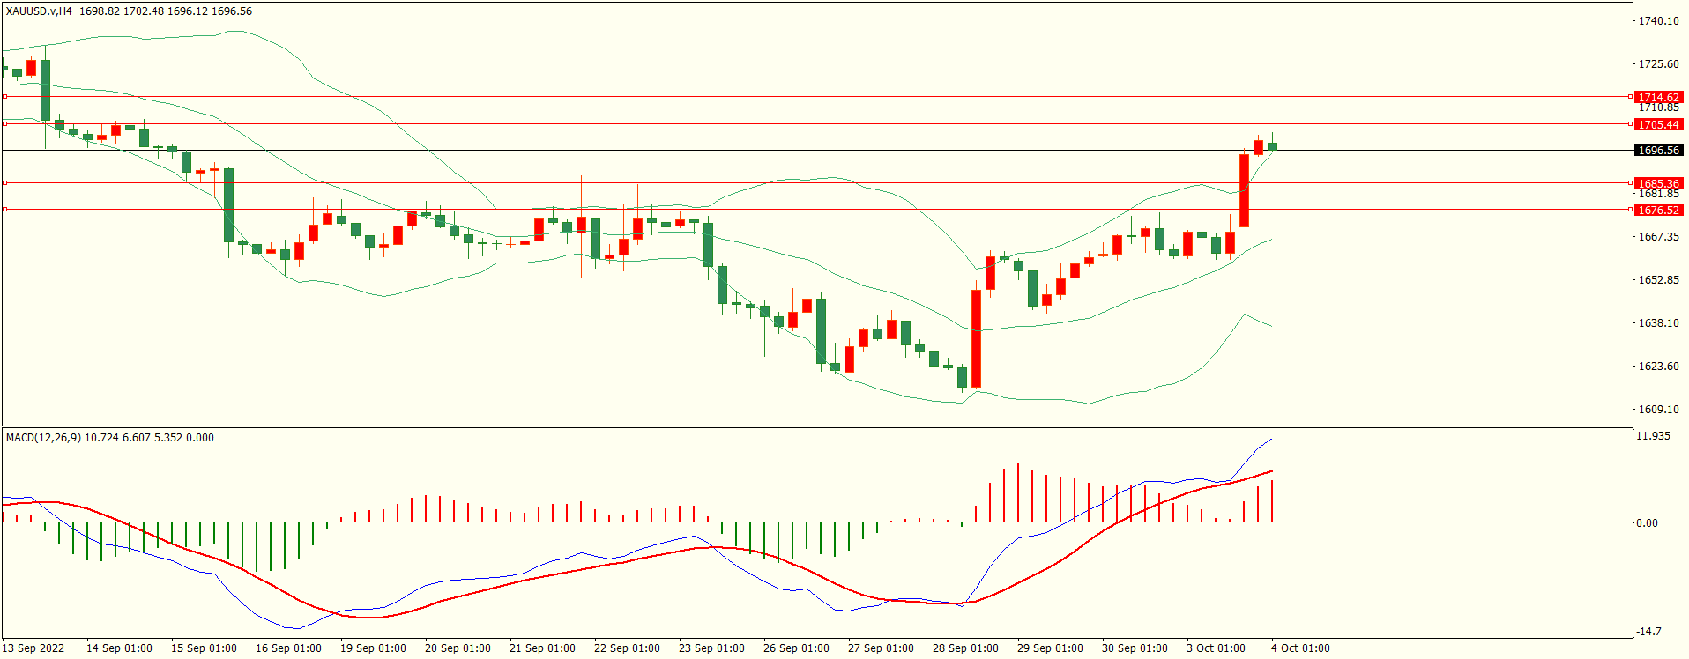
Task: Click the MACD 0.00 scale value
Action: (1647, 522)
